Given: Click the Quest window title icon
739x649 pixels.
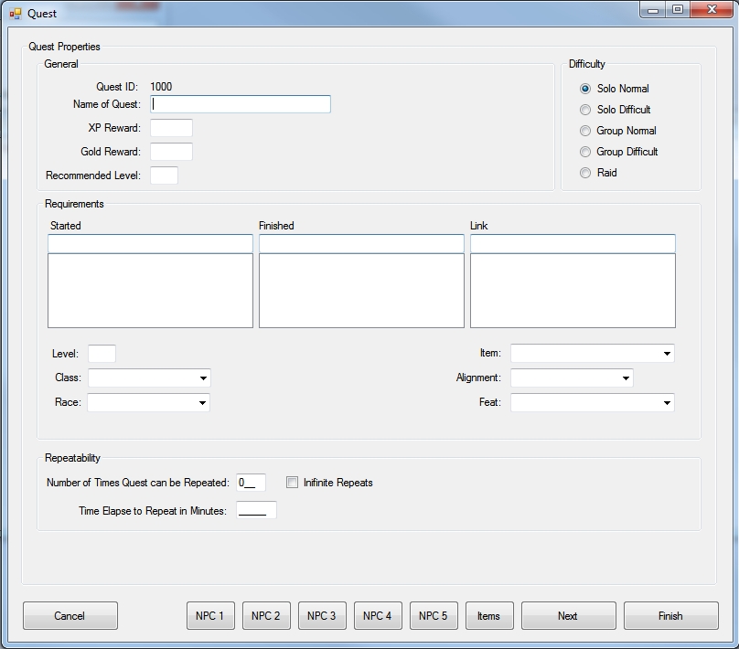Looking at the screenshot, I should (15, 14).
